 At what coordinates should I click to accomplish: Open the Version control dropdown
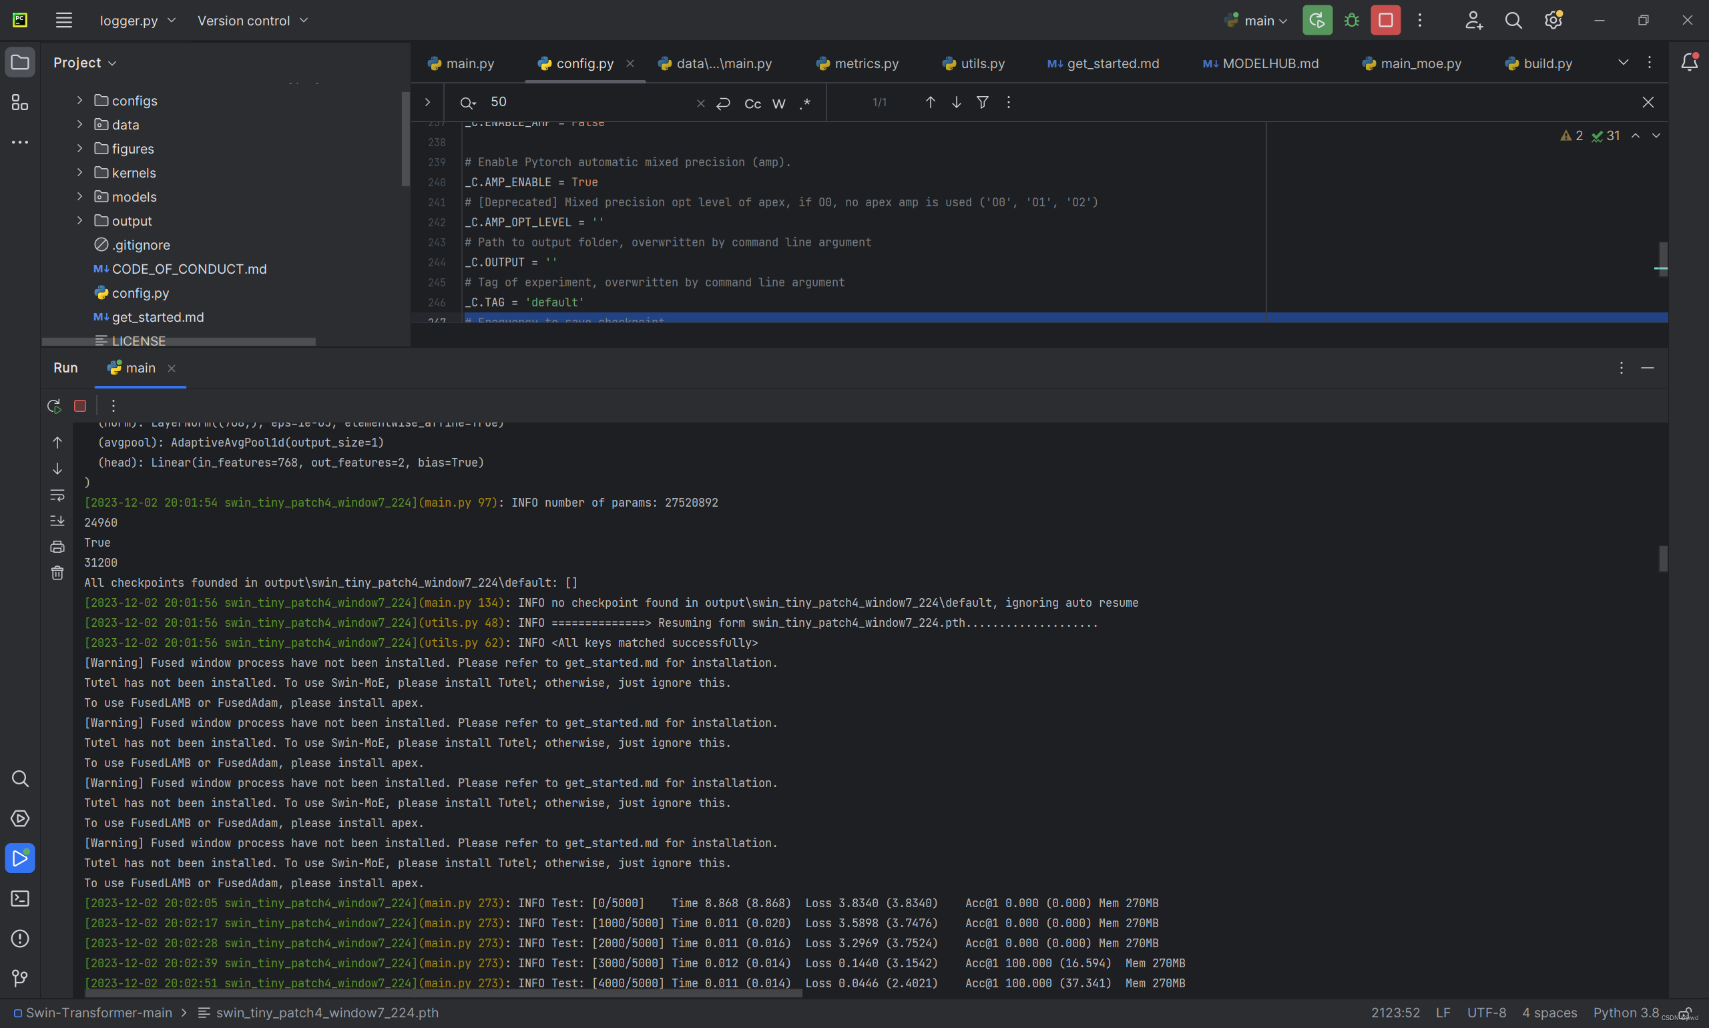pos(252,21)
